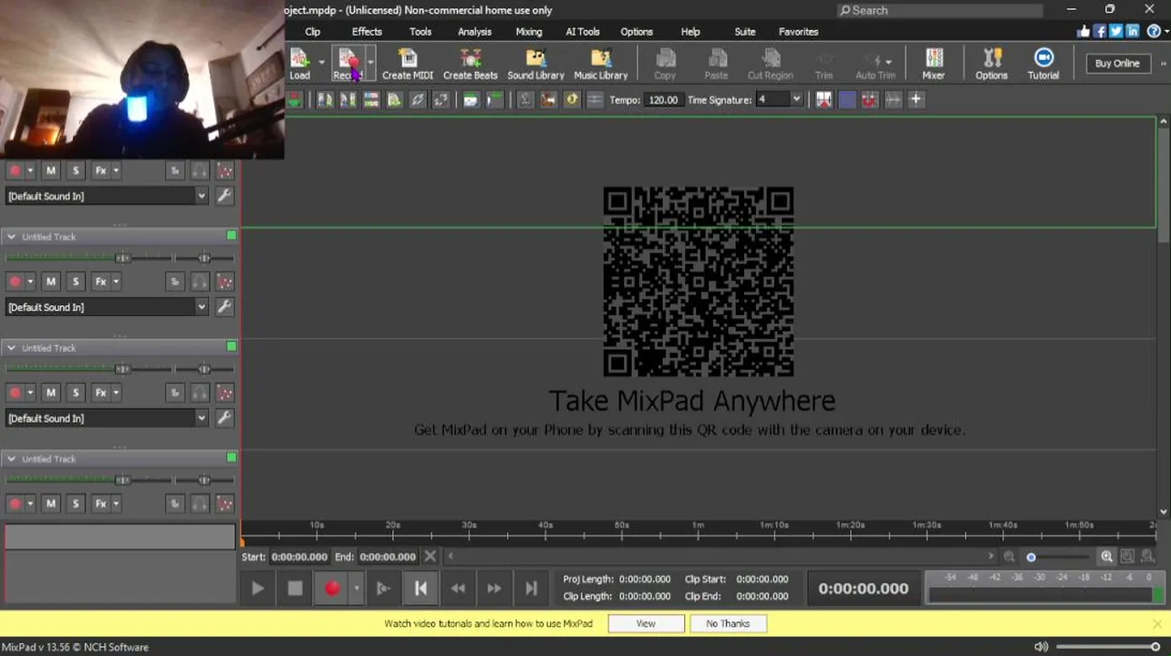Click the Rewind transport button
Viewport: 1171px width, 656px height.
tap(458, 589)
